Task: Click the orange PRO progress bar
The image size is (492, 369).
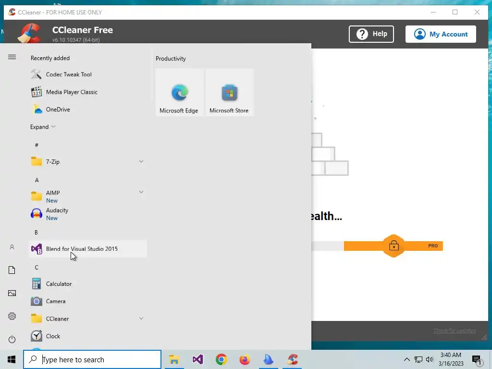Action: 393,246
